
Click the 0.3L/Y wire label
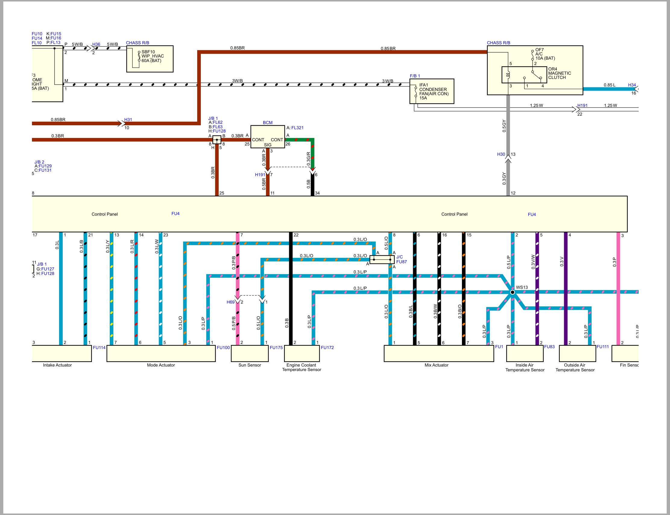click(107, 247)
